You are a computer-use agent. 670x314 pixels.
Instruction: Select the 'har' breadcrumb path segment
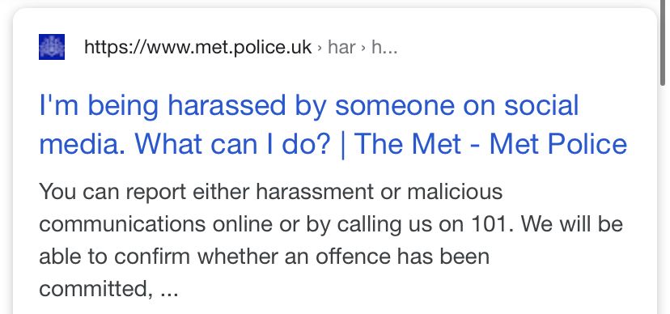pos(341,47)
